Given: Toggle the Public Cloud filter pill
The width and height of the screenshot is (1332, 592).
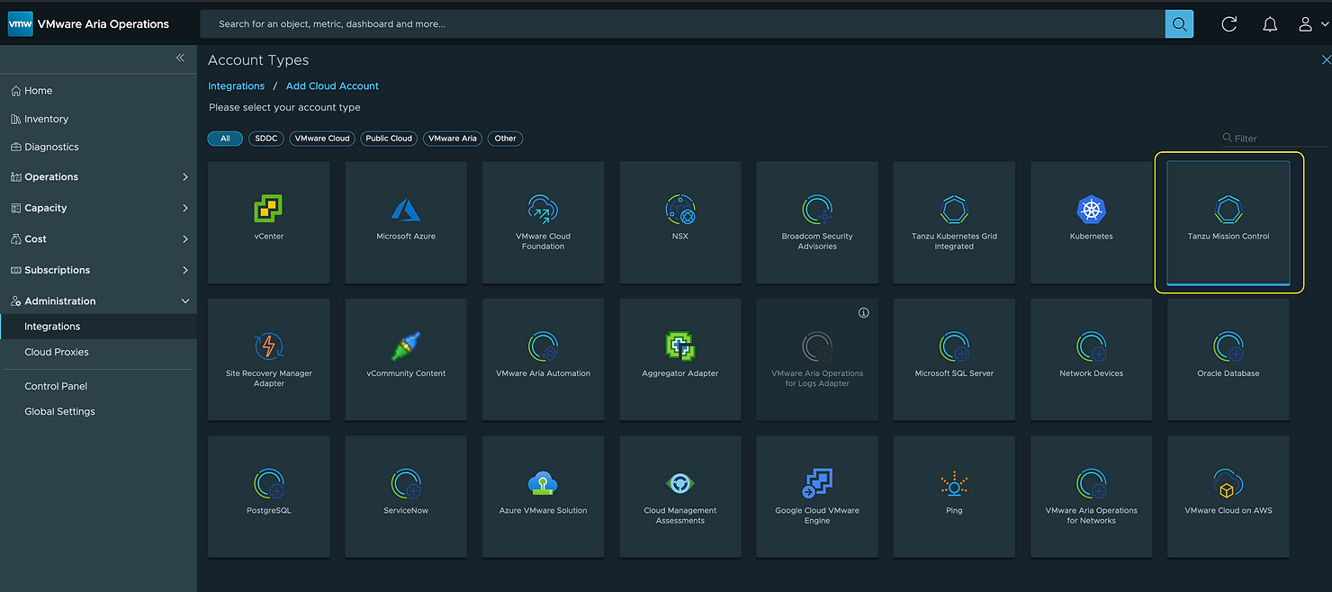Looking at the screenshot, I should [x=389, y=139].
